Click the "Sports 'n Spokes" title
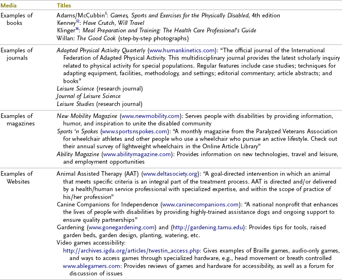This screenshot has height=280, width=342. [x=77, y=131]
